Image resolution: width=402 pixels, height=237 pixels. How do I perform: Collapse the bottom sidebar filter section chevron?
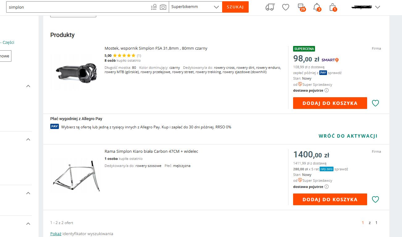(28, 223)
